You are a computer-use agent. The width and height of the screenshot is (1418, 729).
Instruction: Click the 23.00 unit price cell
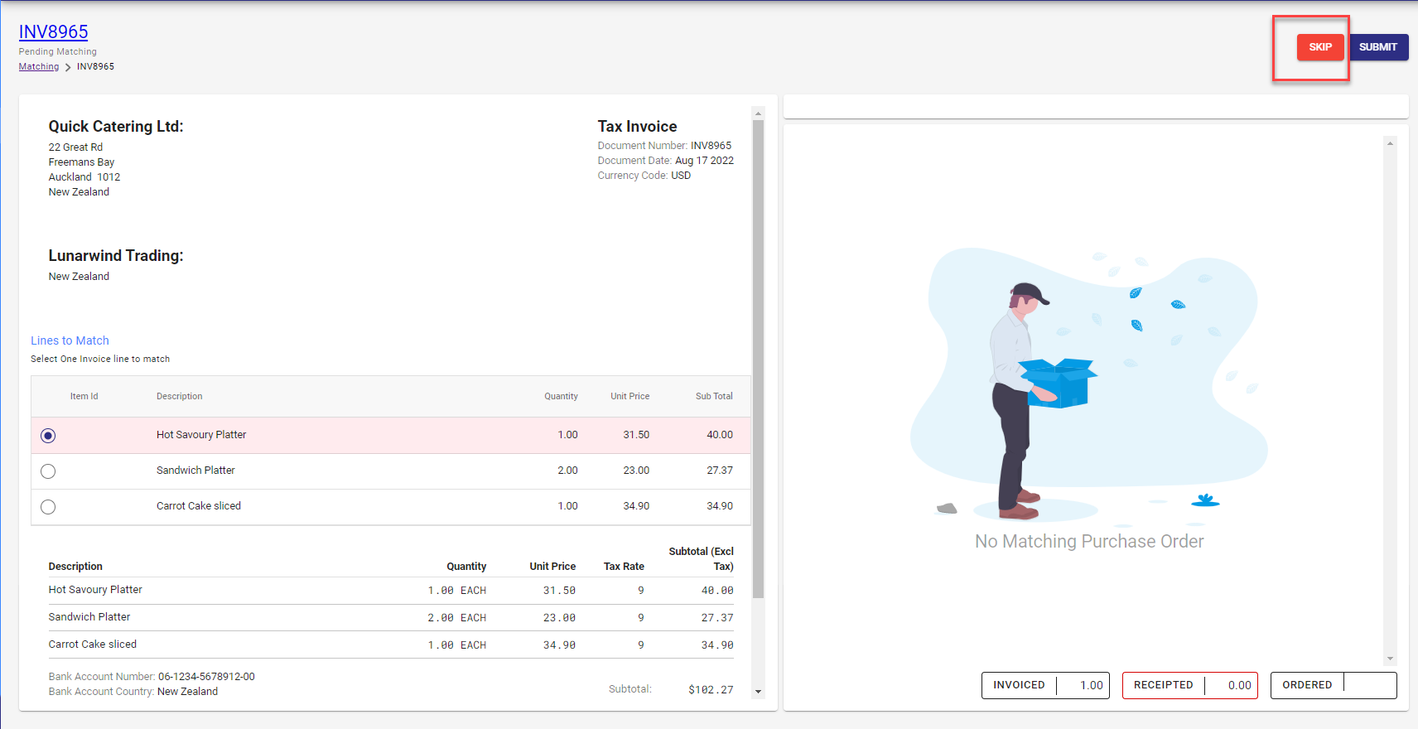pos(636,471)
